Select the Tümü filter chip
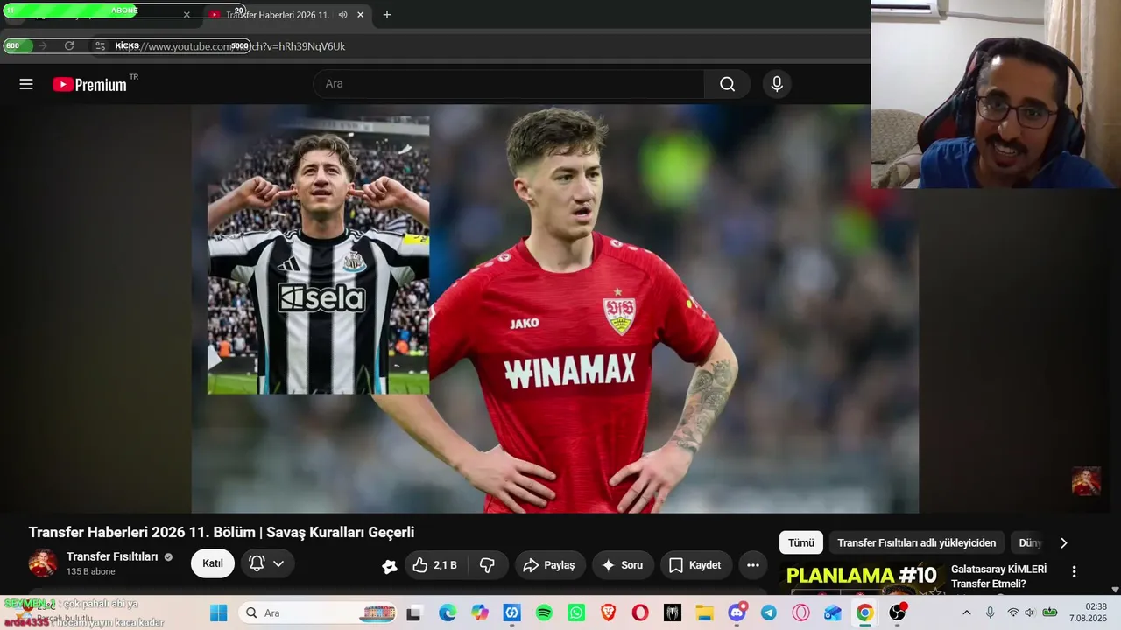This screenshot has height=630, width=1121. pyautogui.click(x=800, y=542)
